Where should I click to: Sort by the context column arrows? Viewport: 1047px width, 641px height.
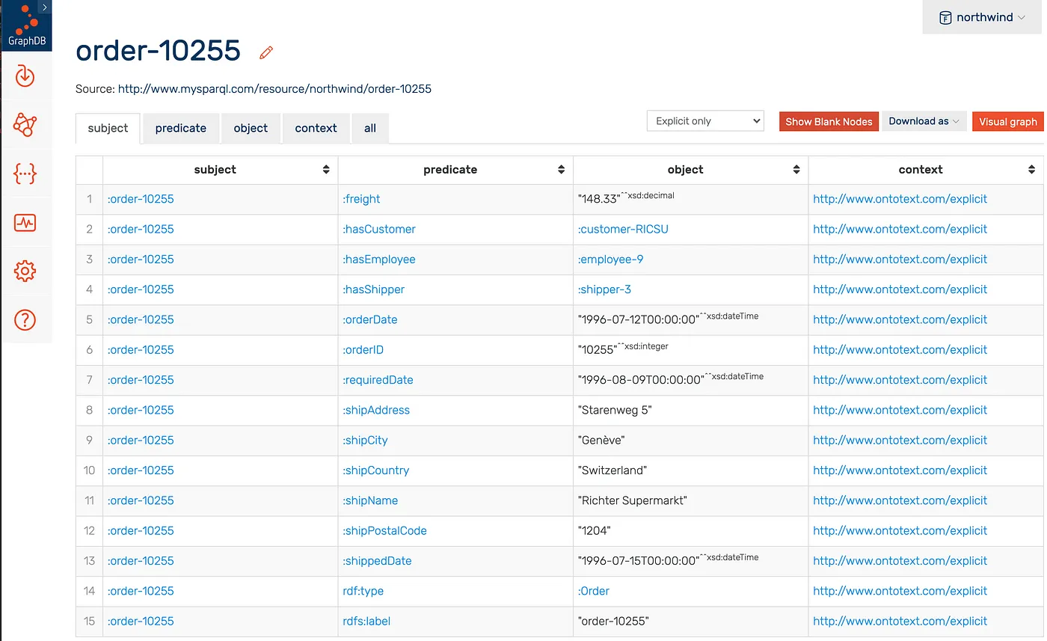[x=1032, y=170]
